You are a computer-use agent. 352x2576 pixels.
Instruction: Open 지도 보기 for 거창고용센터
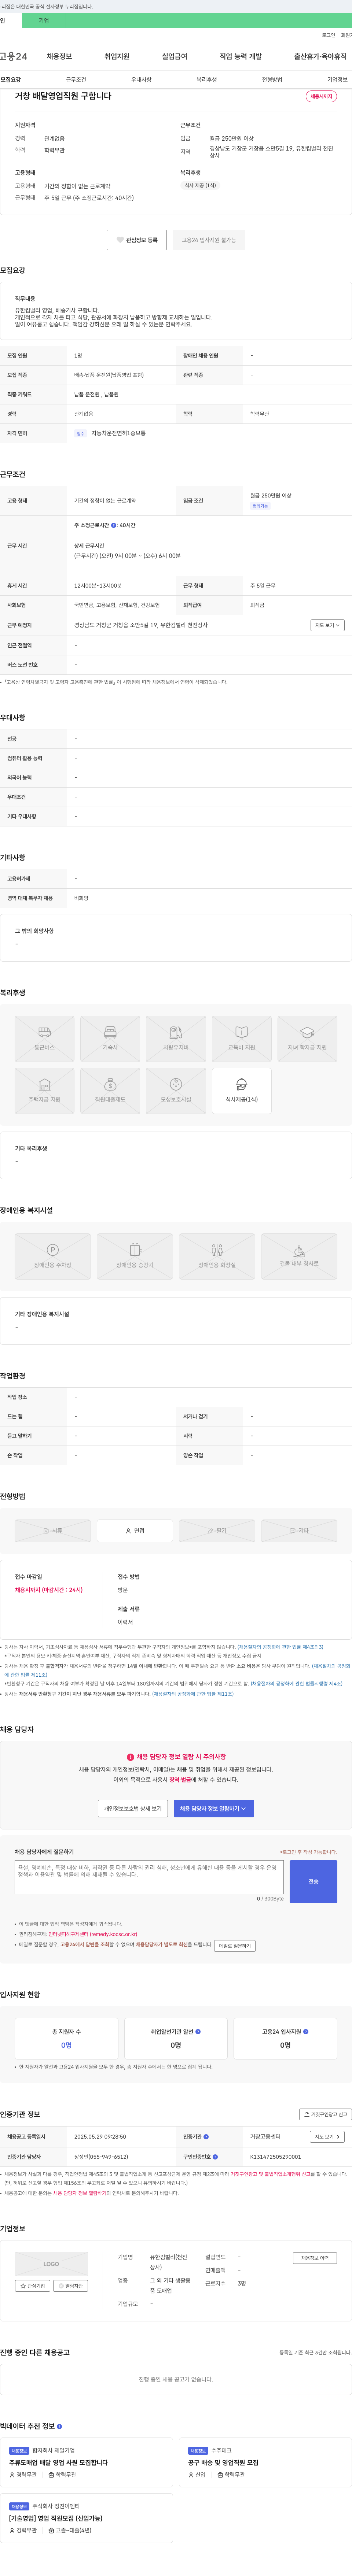(x=327, y=2137)
